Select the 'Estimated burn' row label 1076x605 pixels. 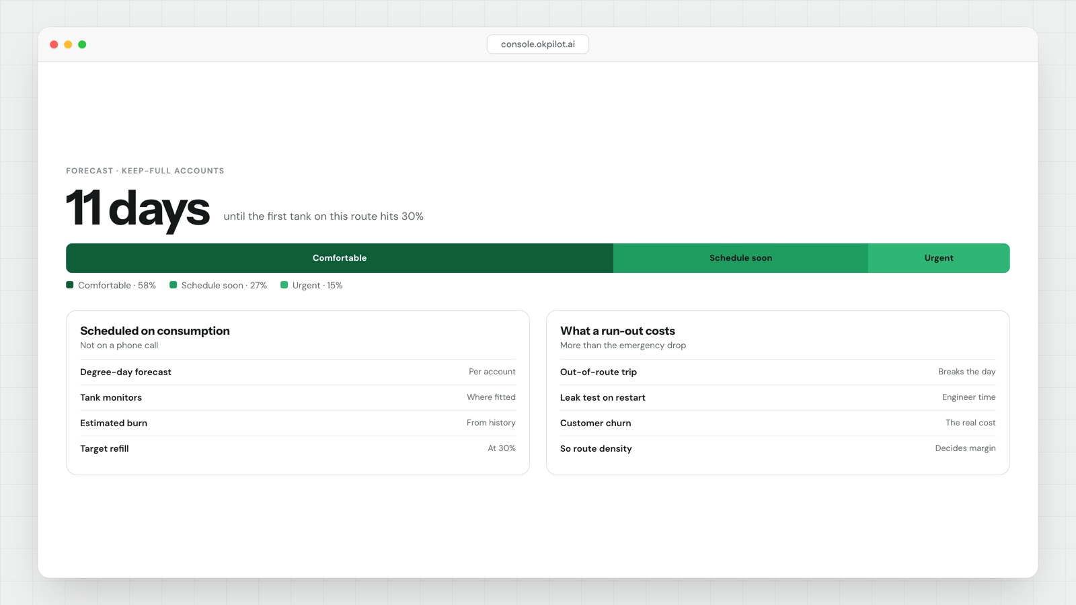click(114, 424)
